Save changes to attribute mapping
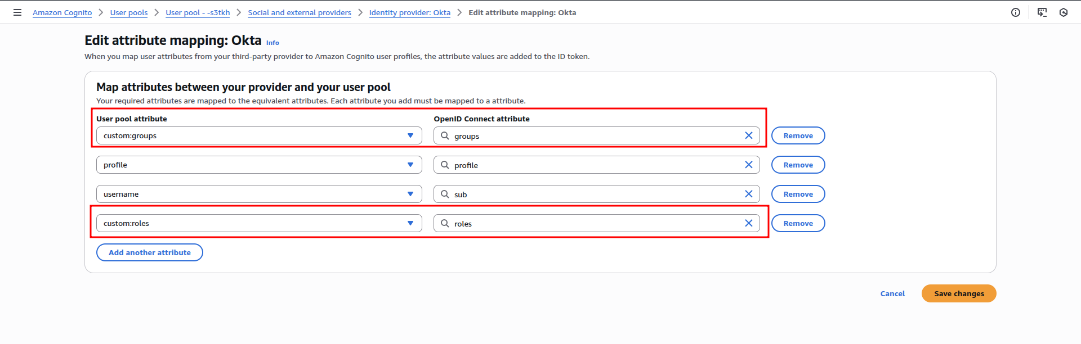1081x344 pixels. (x=959, y=293)
